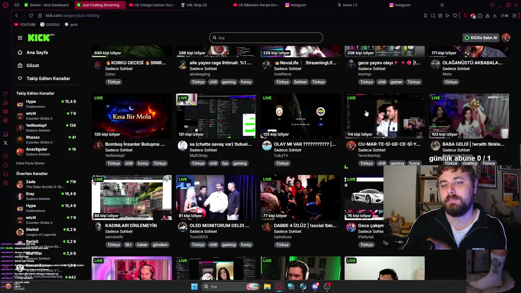Switch to BiBakalım Karışık tab
The width and height of the screenshot is (521, 293).
[256, 5]
